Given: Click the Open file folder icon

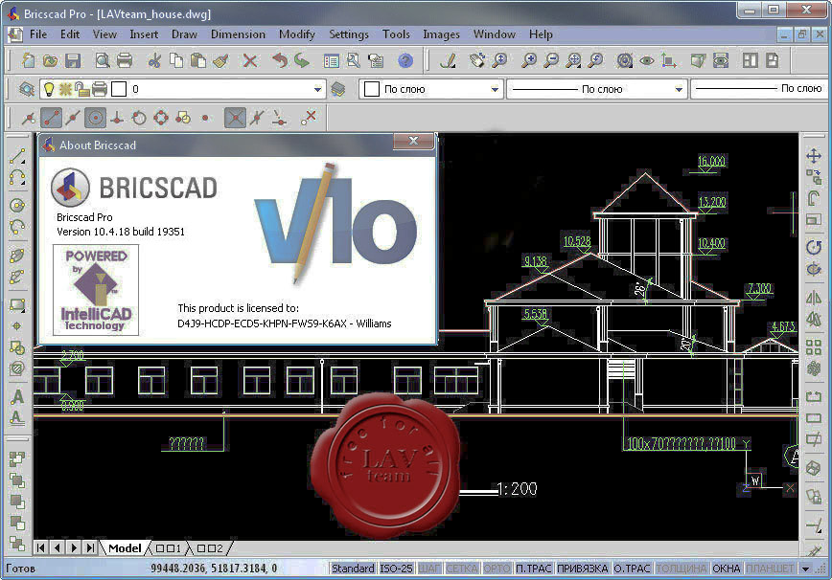Looking at the screenshot, I should (51, 60).
